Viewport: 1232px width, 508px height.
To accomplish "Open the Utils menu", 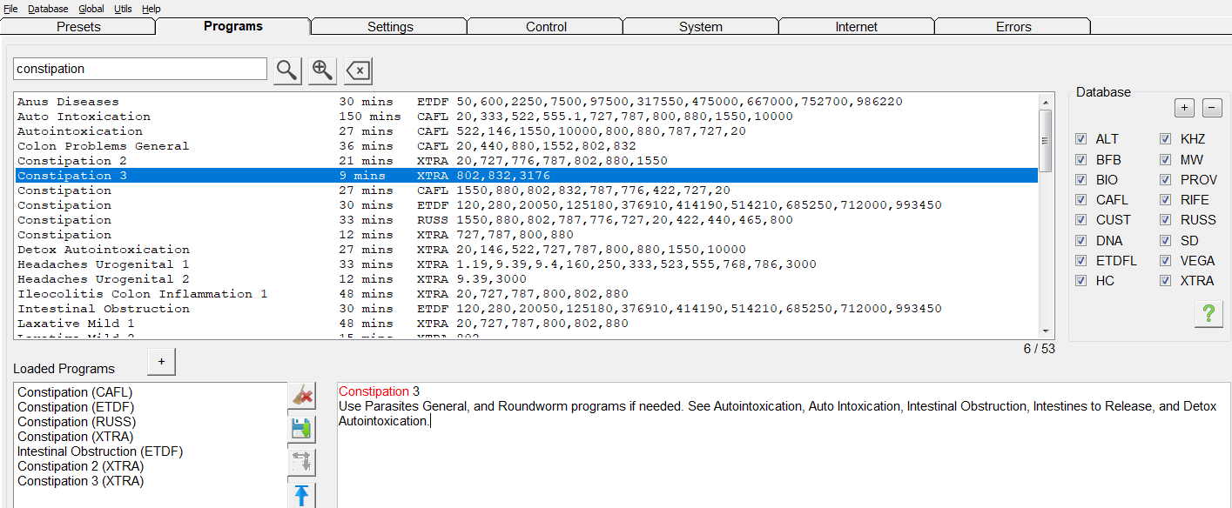I will pyautogui.click(x=123, y=9).
